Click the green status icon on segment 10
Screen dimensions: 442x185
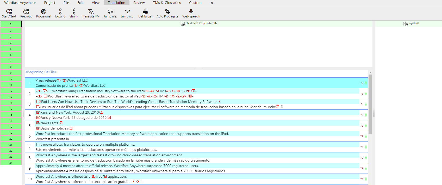click(x=366, y=179)
